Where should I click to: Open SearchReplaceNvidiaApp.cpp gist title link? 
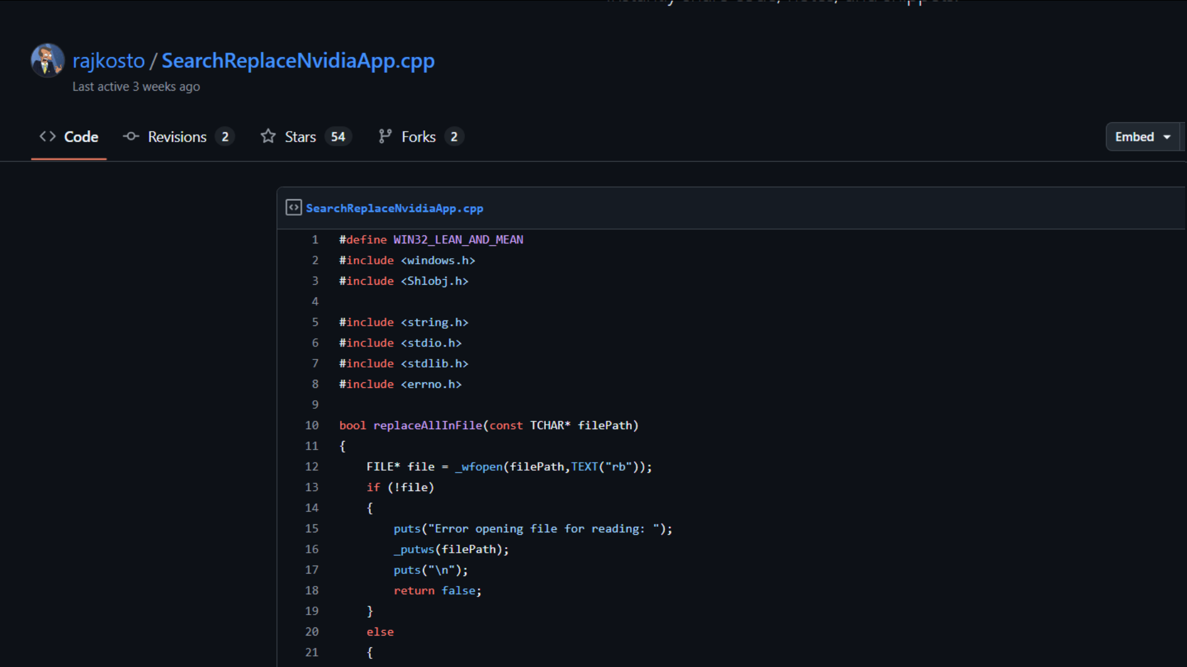point(298,61)
